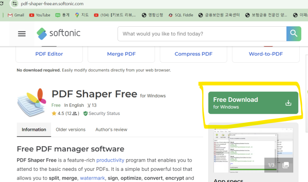This screenshot has height=182, width=308.
Task: Click the version V 13 label
Action: (92, 105)
